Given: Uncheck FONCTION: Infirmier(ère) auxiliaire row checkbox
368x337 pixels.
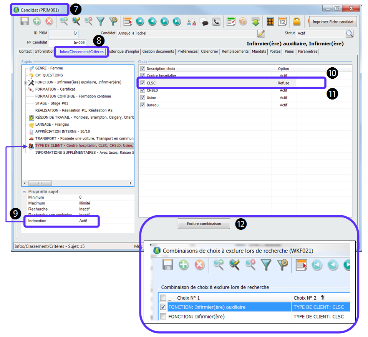Looking at the screenshot, I should click(163, 307).
